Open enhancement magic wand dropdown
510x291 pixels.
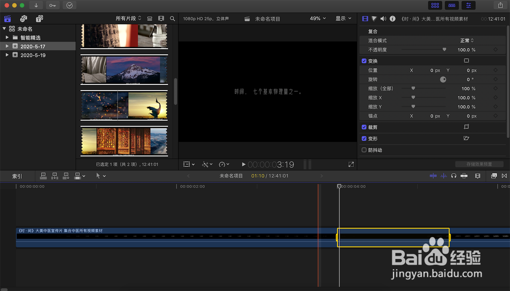(207, 164)
